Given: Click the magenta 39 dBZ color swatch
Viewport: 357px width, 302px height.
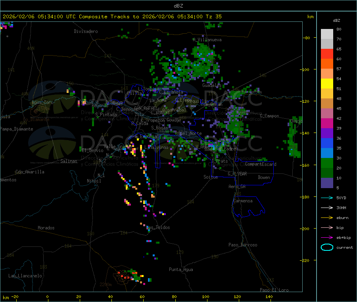Looking at the screenshot, I should tap(327, 123).
